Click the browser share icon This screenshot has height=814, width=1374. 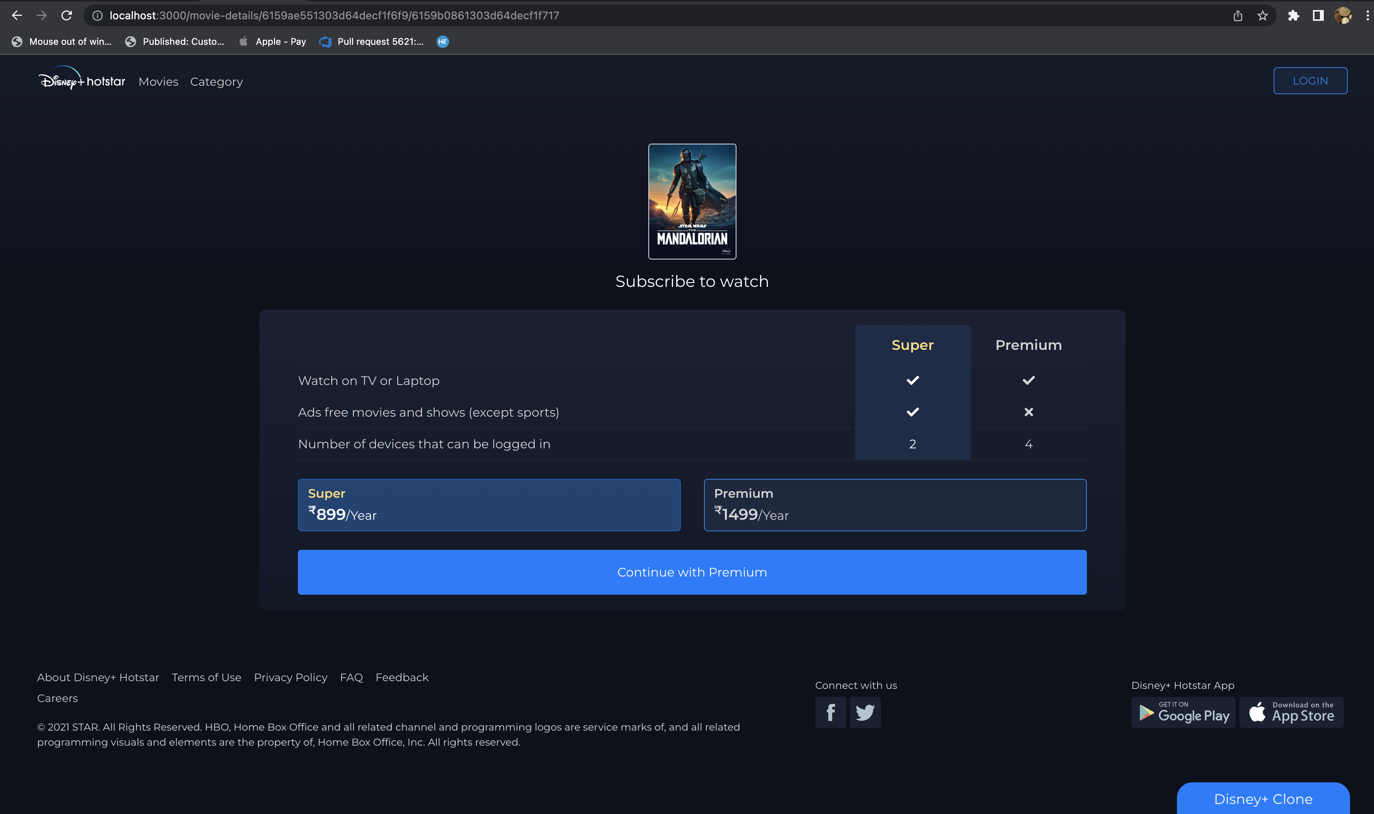point(1237,15)
